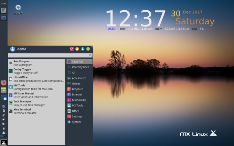Open All Settings from the menu header

(72, 49)
